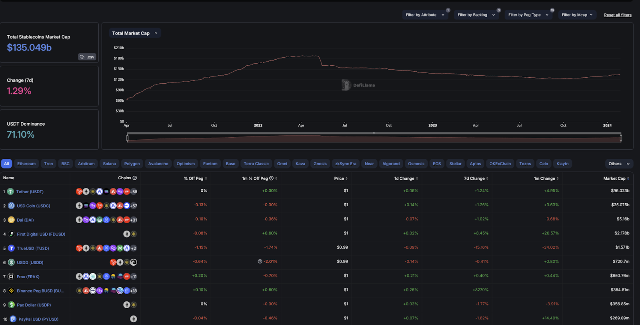The image size is (640, 325).
Task: Select the Solana chain tab
Action: (109, 164)
